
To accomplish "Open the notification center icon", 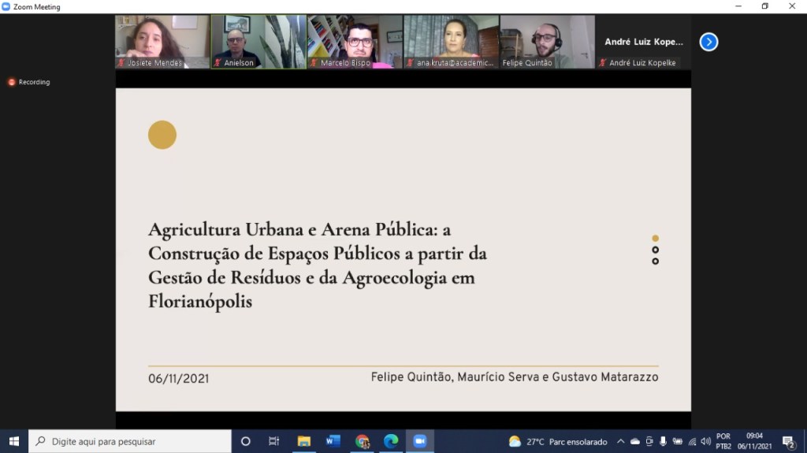I will click(x=788, y=441).
